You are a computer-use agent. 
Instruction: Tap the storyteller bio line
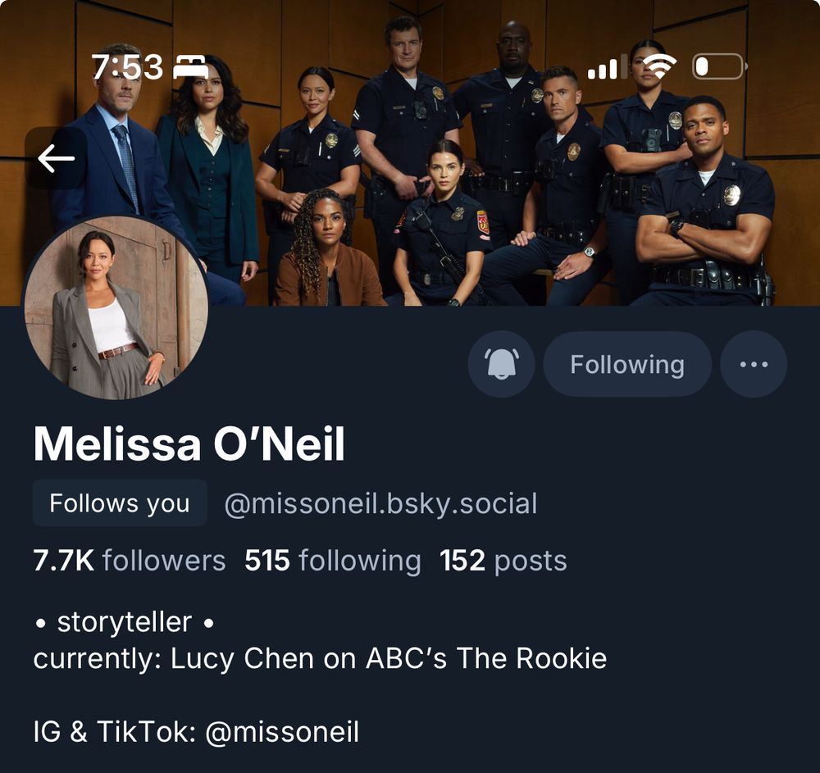124,622
